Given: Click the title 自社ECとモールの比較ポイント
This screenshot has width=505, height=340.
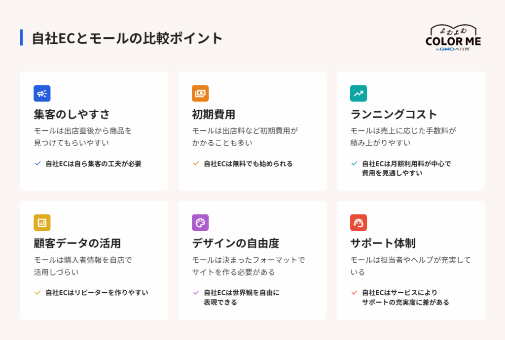Looking at the screenshot, I should coord(127,38).
